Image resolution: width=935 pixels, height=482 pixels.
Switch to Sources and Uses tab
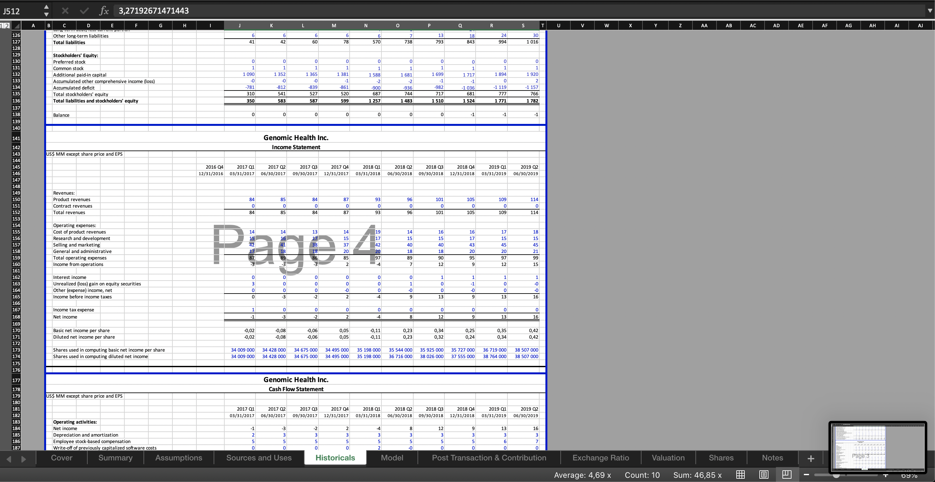click(x=259, y=458)
